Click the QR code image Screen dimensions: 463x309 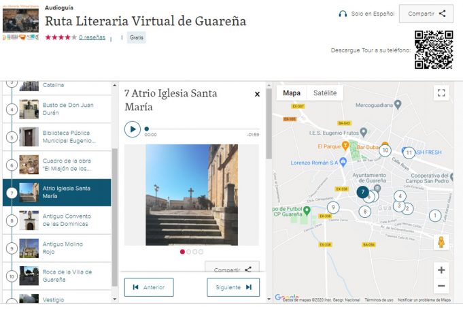pyautogui.click(x=433, y=50)
